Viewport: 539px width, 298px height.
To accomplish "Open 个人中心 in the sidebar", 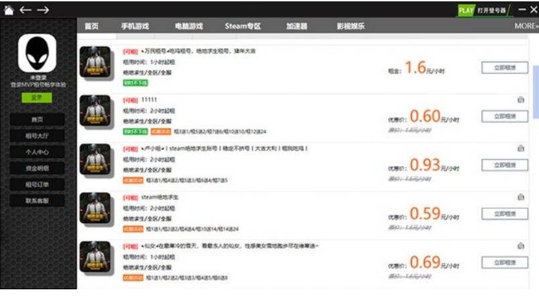I will (x=37, y=152).
